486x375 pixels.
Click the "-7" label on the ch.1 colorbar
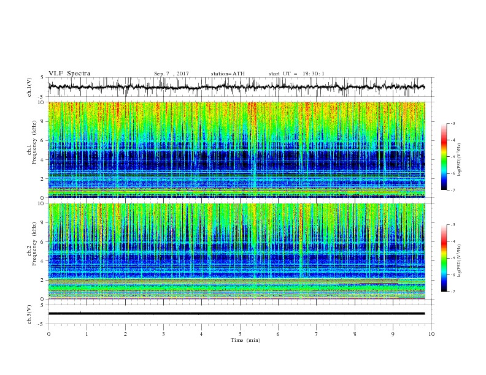pyautogui.click(x=452, y=190)
